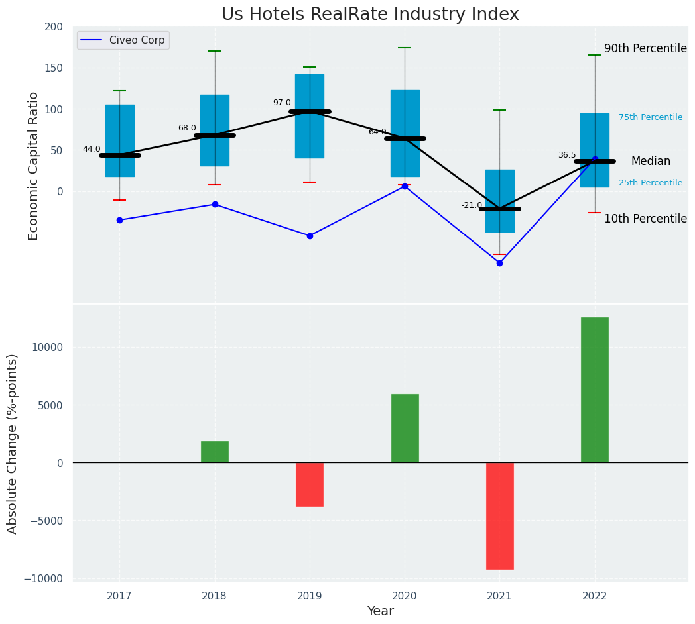The image size is (695, 624).
Task: Click the 2019 median label 97.0
Action: (282, 103)
